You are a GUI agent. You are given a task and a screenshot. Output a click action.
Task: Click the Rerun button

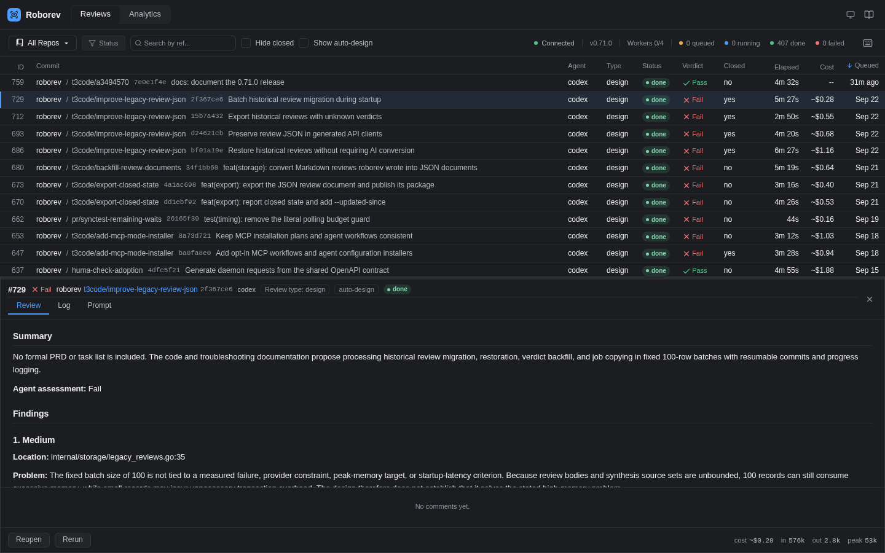pos(73,539)
